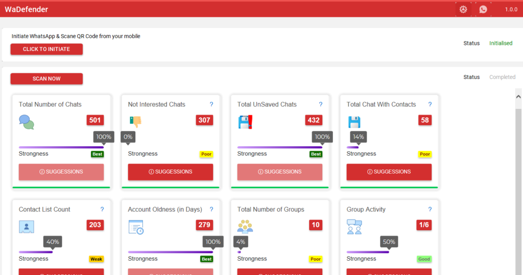Click the 501 chats count badge
This screenshot has width=523, height=275.
pyautogui.click(x=95, y=120)
